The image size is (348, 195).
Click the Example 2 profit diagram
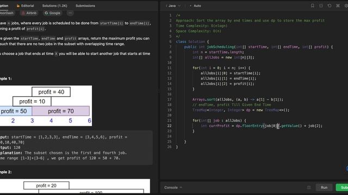75,186
